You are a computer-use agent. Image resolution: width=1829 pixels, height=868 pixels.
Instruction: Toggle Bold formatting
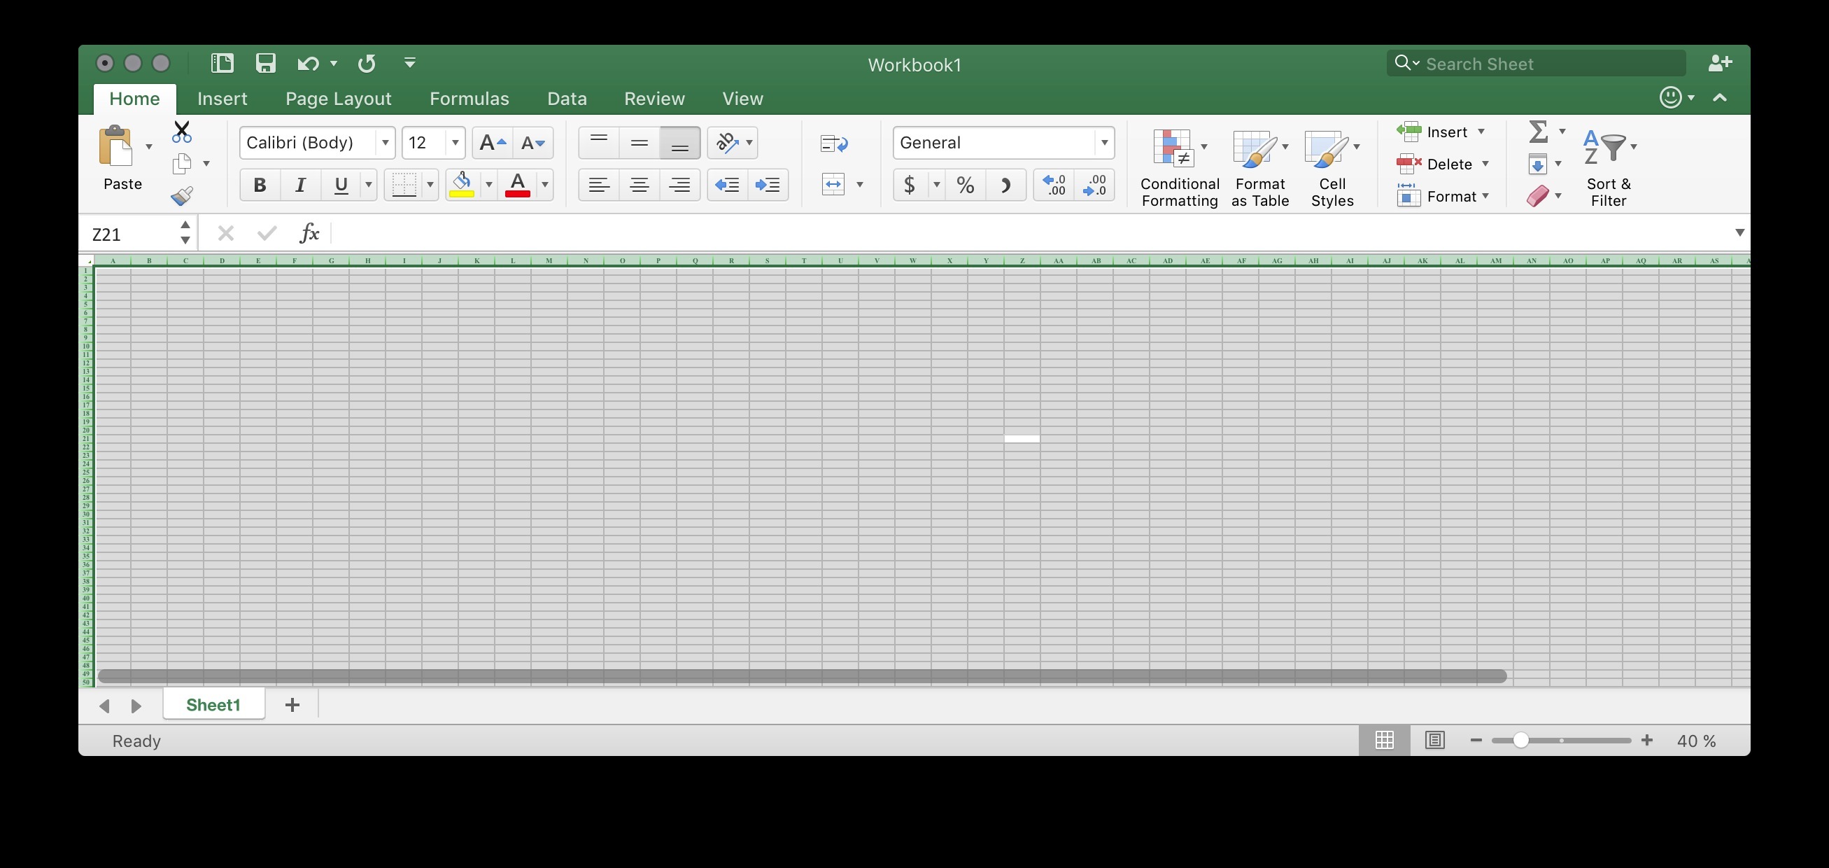click(x=260, y=185)
